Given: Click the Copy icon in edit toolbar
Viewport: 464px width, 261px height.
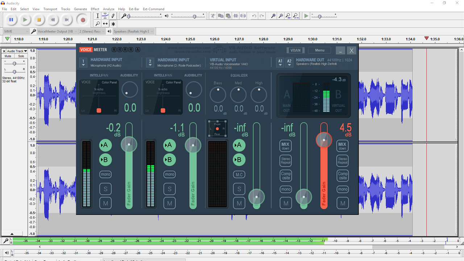Looking at the screenshot, I should coord(220,16).
